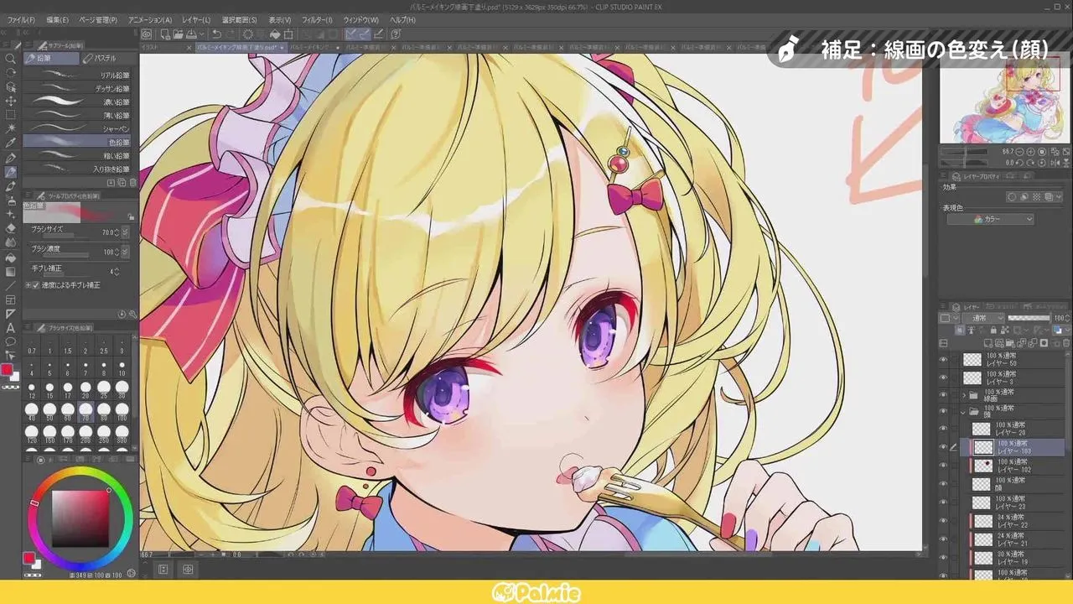This screenshot has height=604, width=1073.
Task: Hide the レイヤー 50 layer
Action: [943, 359]
